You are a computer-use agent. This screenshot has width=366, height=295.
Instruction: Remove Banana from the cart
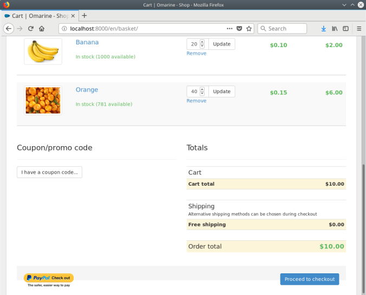(196, 54)
